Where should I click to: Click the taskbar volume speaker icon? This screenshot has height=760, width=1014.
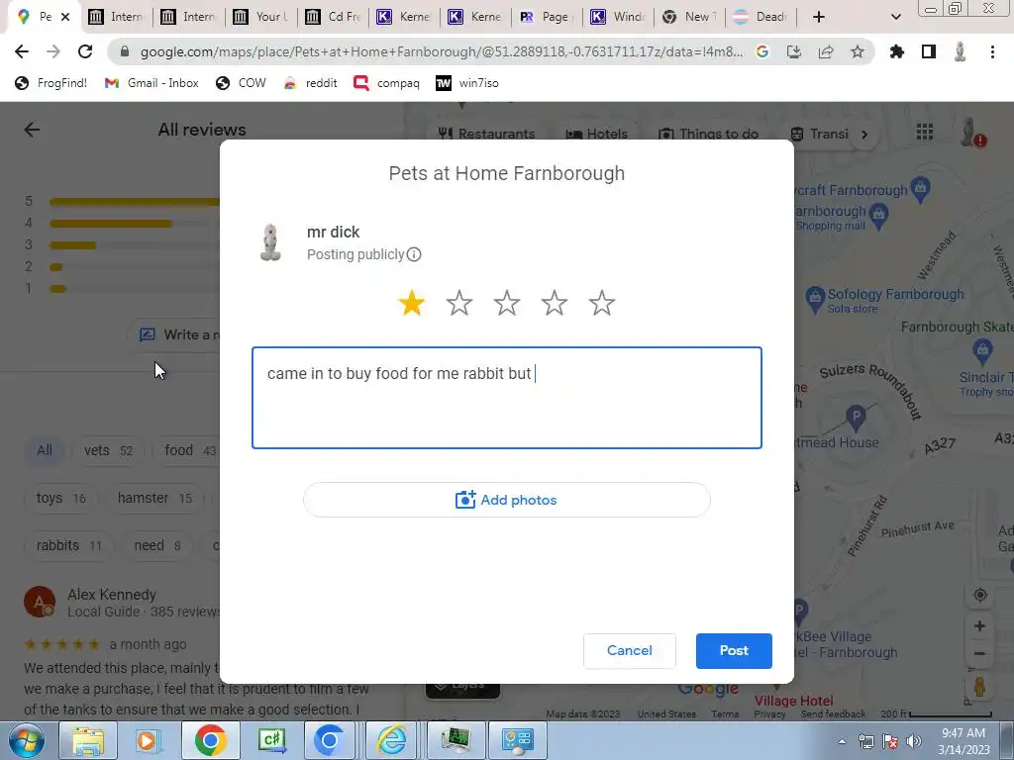pos(913,741)
